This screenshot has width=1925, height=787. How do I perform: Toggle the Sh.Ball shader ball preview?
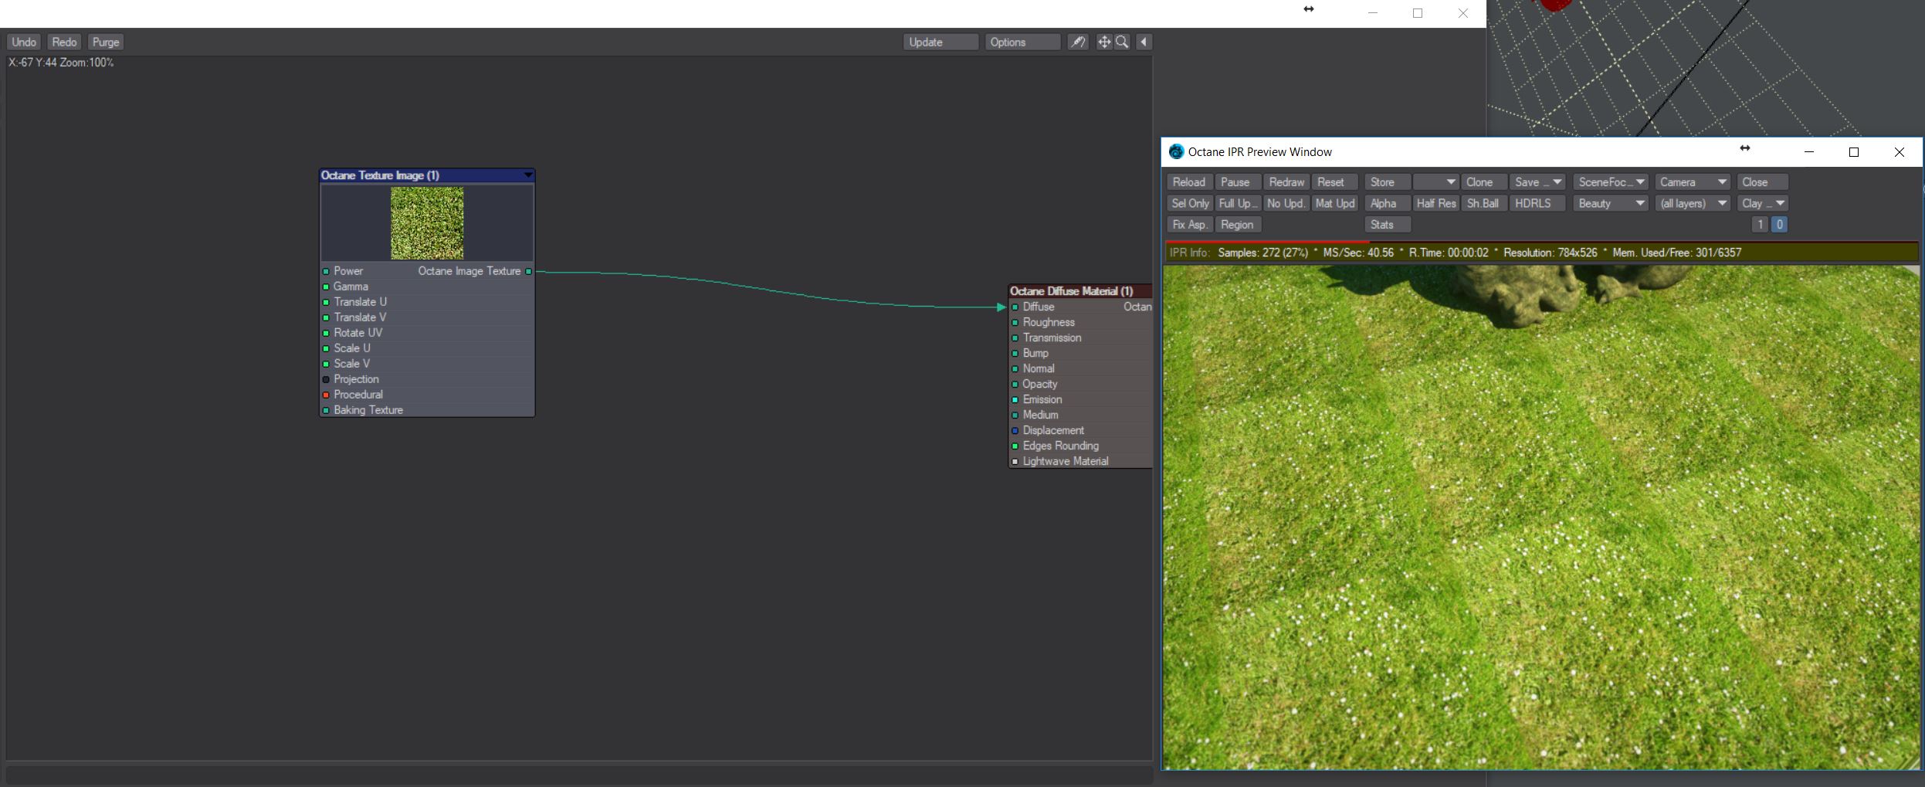pos(1484,204)
